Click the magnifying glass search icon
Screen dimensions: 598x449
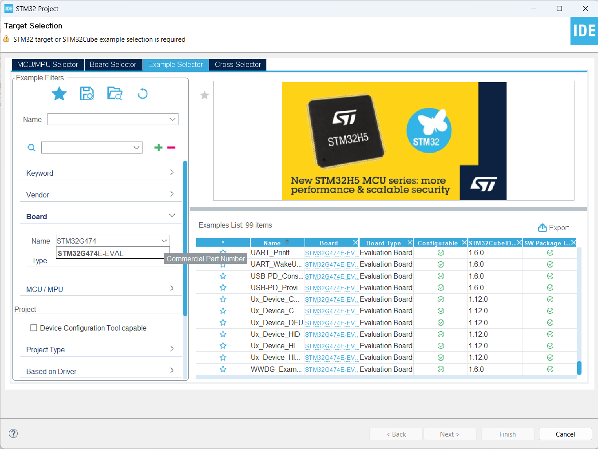32,147
